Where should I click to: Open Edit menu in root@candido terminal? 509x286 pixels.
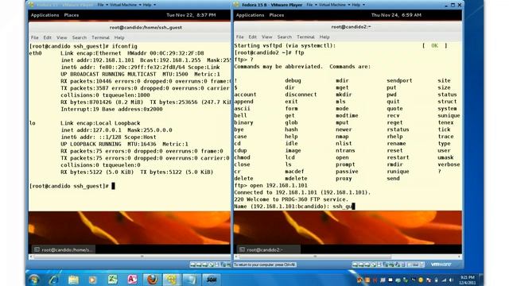click(x=48, y=37)
